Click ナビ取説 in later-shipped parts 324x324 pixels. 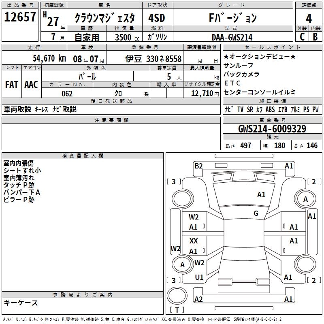(x=64, y=109)
